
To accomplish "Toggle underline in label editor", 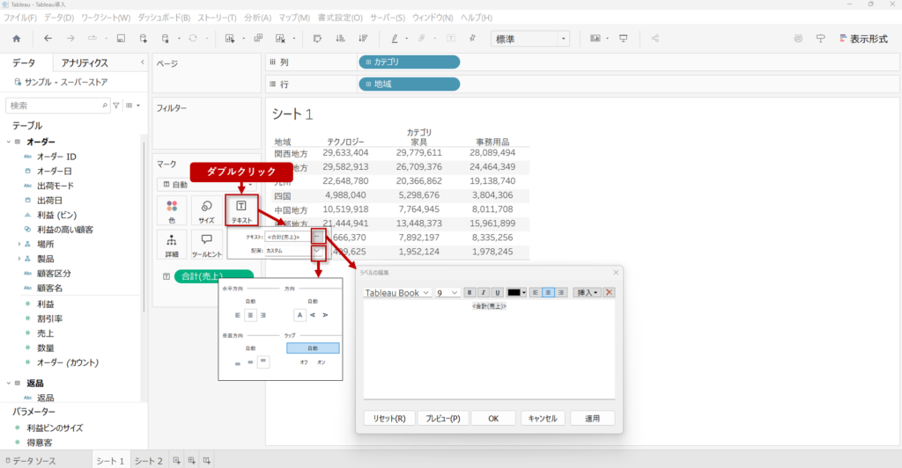I will click(498, 292).
